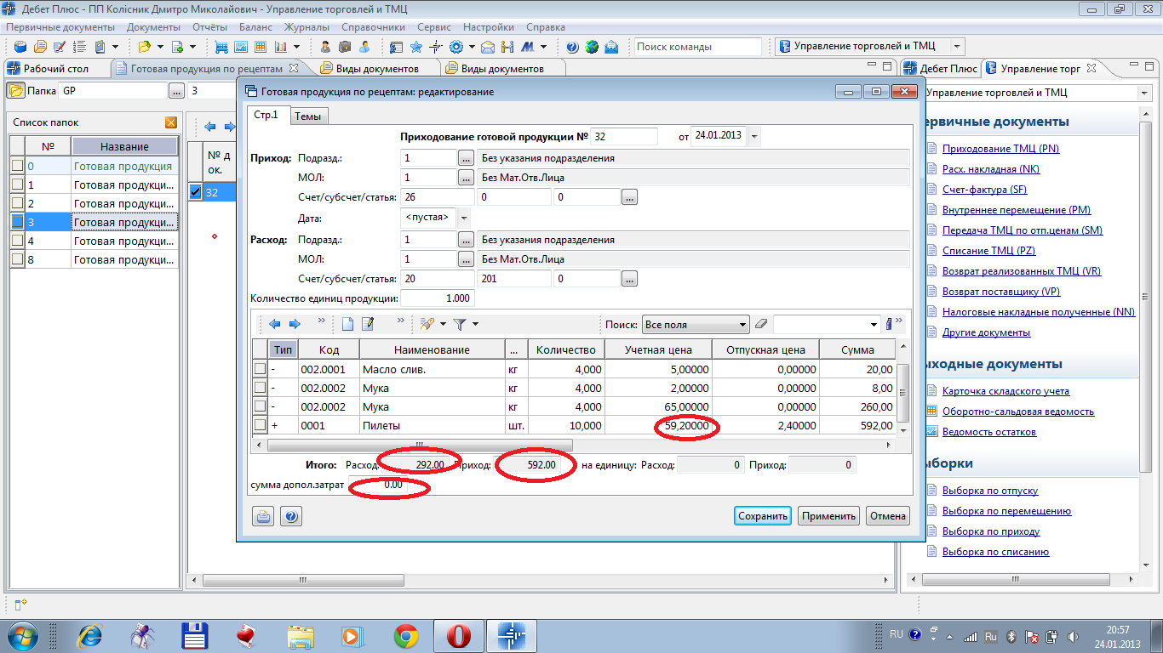The height and width of the screenshot is (653, 1163).
Task: Open the Оборотно-сальдовая ведомость link
Action: [1018, 412]
